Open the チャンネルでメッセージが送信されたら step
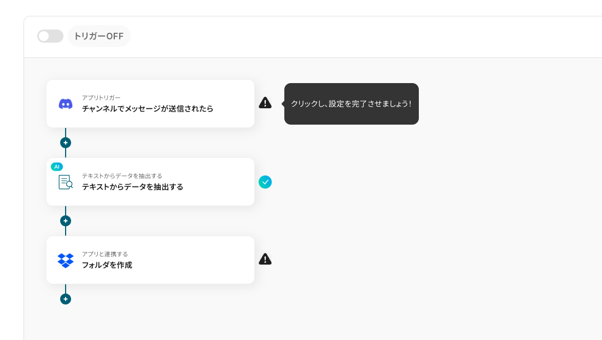This screenshot has width=602, height=340. [x=148, y=109]
